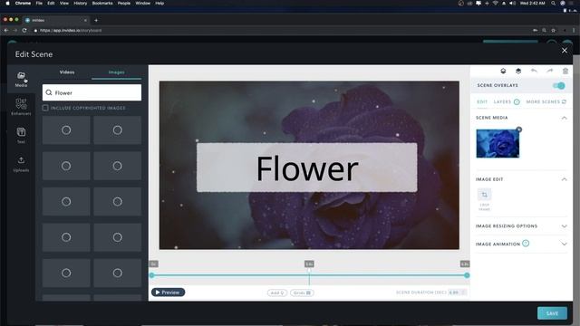Image resolution: width=580 pixels, height=326 pixels.
Task: Reload the browser page
Action: point(24,30)
